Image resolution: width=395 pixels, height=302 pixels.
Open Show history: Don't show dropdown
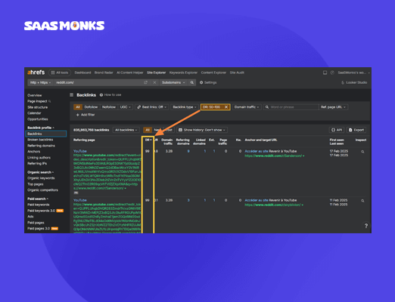tap(202, 130)
